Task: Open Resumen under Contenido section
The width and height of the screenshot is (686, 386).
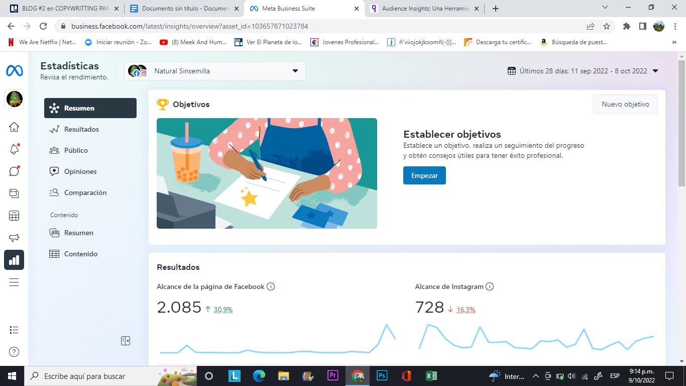Action: (90, 233)
